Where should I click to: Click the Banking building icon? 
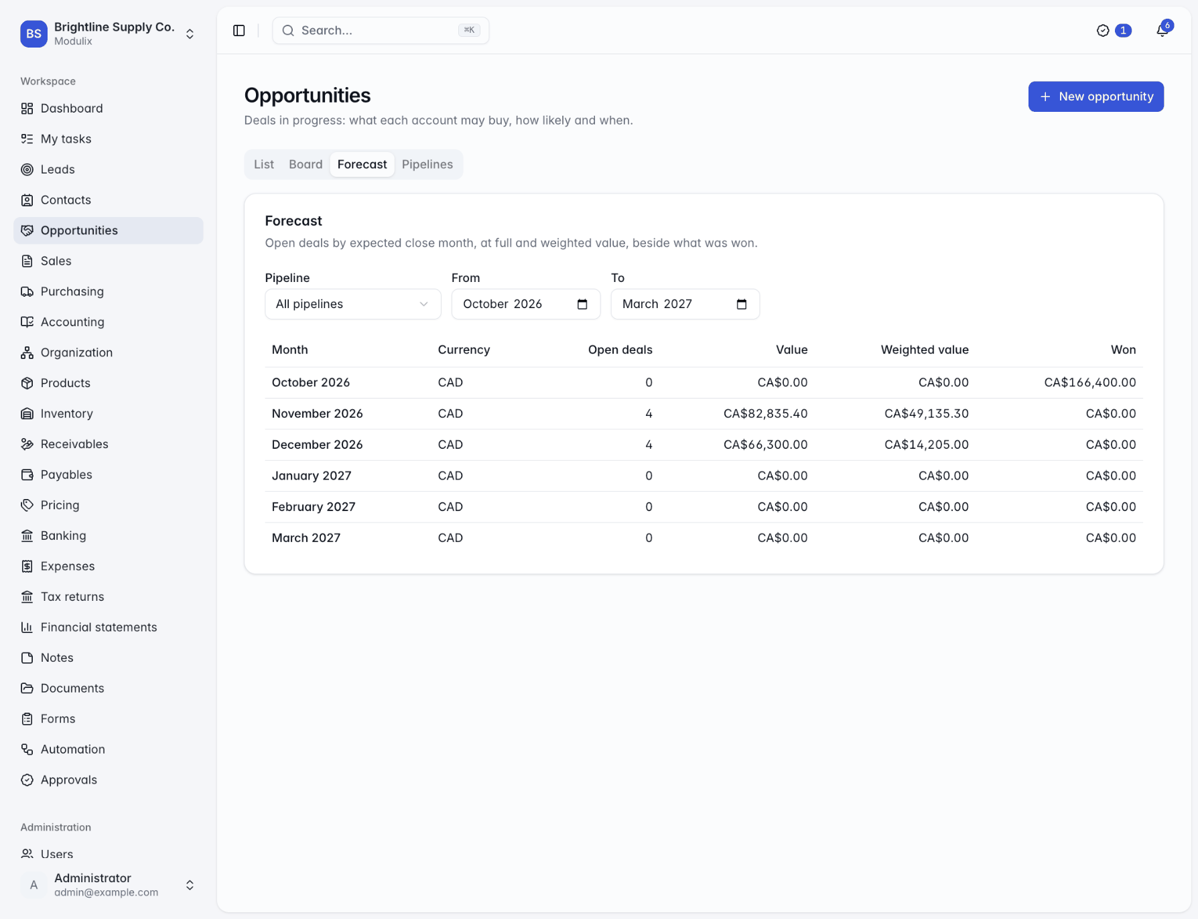(x=27, y=536)
